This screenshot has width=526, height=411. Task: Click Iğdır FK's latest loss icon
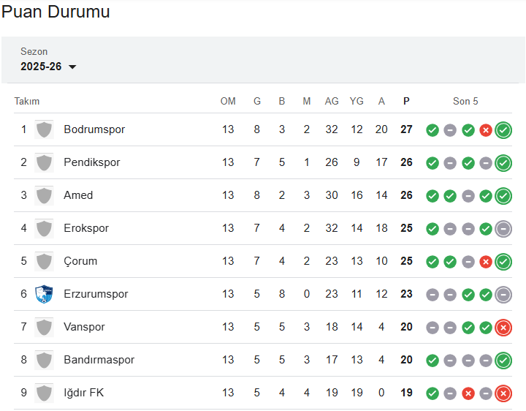click(x=503, y=393)
